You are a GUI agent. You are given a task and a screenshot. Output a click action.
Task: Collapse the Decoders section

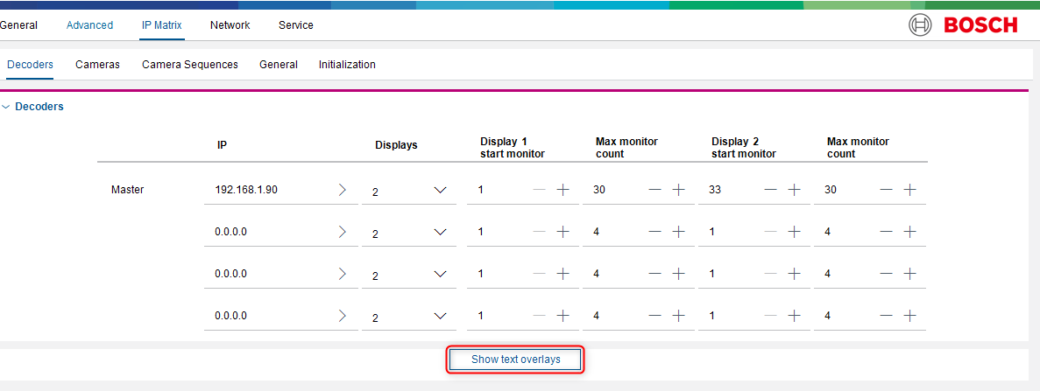pyautogui.click(x=7, y=107)
